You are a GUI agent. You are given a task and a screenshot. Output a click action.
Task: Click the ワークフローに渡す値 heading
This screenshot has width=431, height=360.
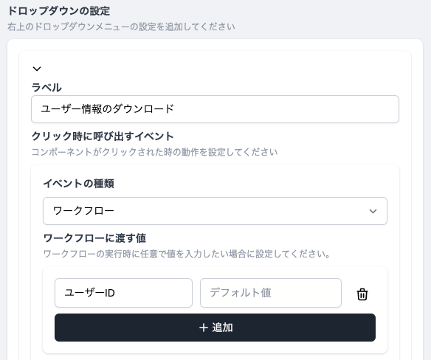(x=94, y=238)
